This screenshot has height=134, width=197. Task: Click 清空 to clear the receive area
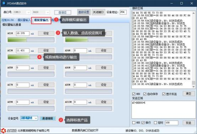(x=188, y=94)
